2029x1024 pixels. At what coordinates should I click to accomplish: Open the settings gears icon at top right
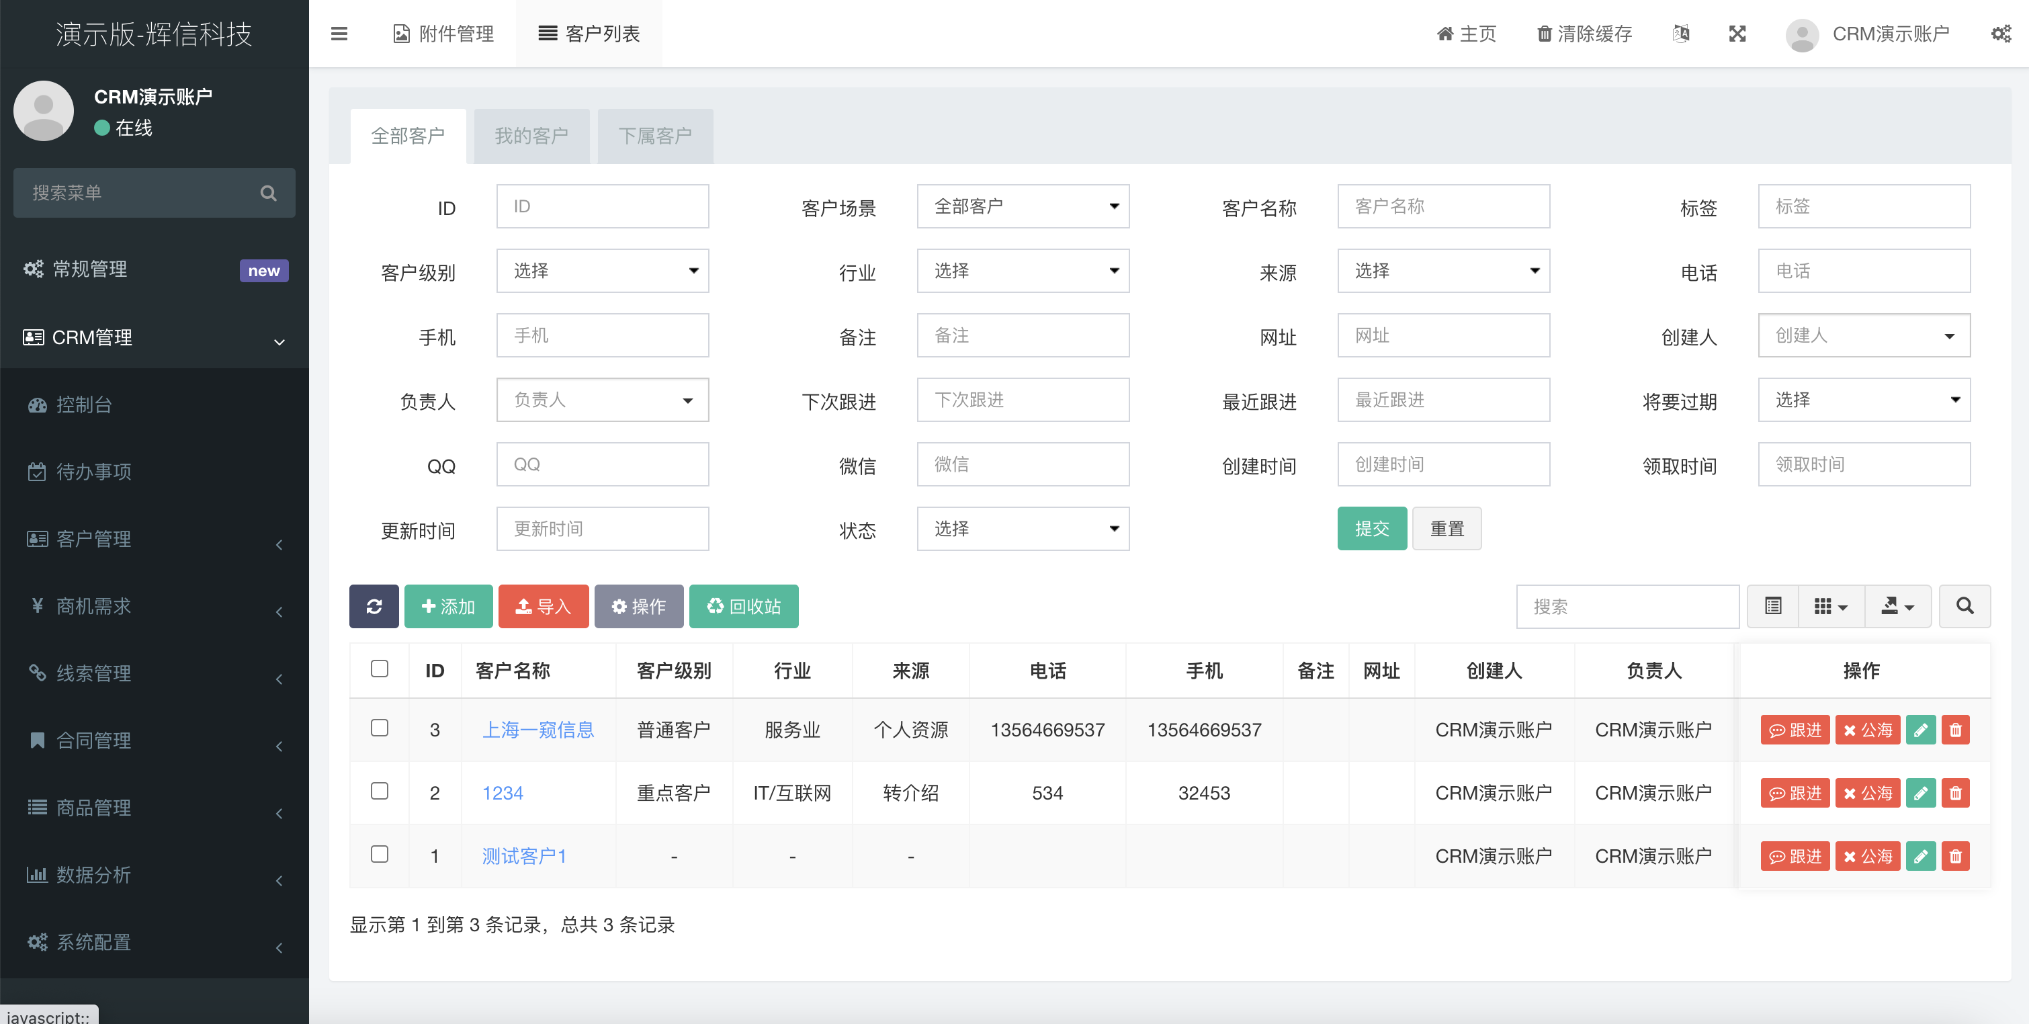(x=2001, y=34)
